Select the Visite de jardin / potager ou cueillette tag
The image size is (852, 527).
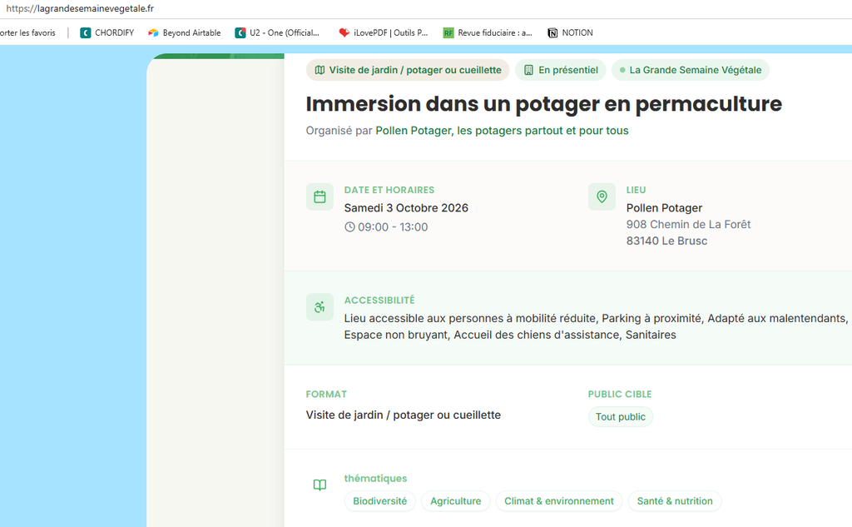click(x=408, y=70)
